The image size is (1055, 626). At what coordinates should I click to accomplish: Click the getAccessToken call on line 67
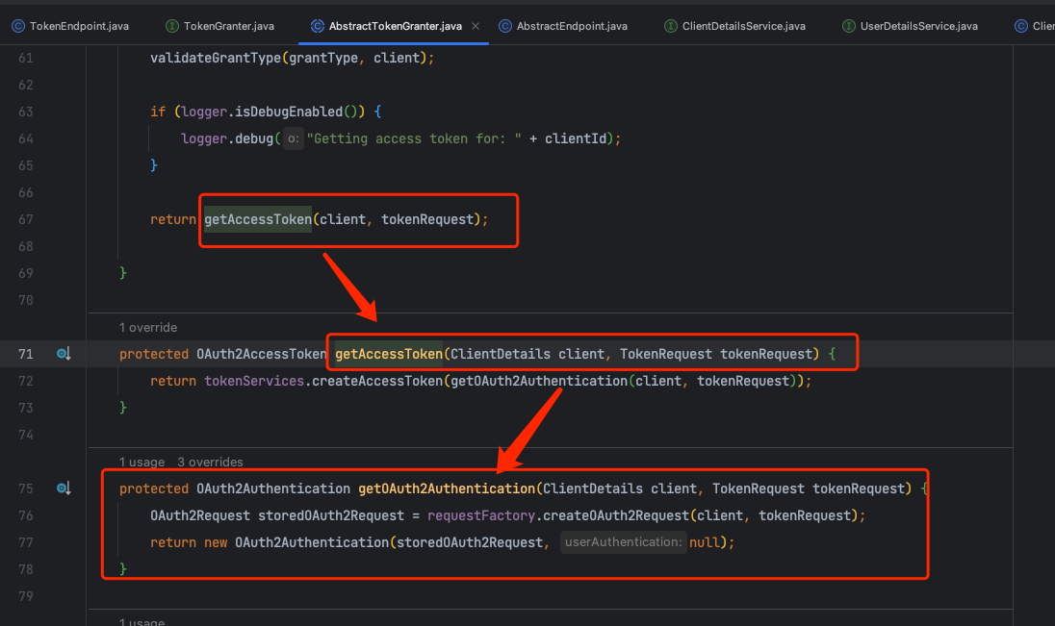(x=258, y=219)
